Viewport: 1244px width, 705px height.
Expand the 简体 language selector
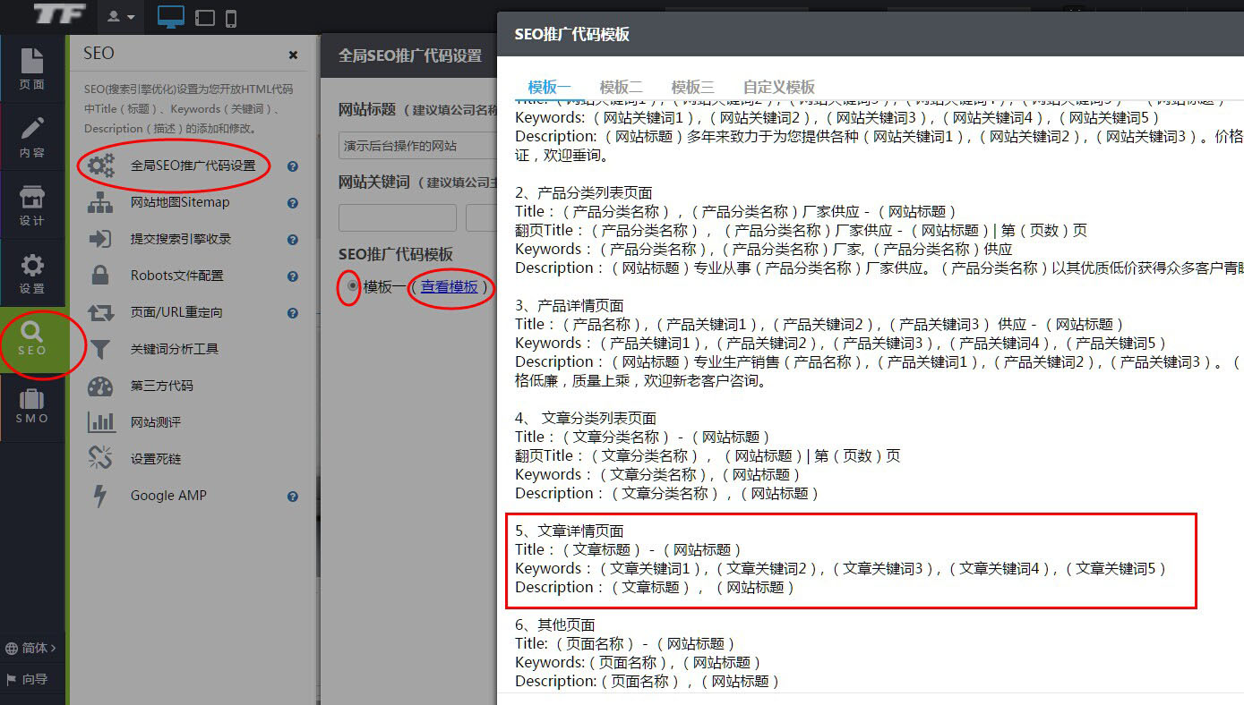pos(32,648)
